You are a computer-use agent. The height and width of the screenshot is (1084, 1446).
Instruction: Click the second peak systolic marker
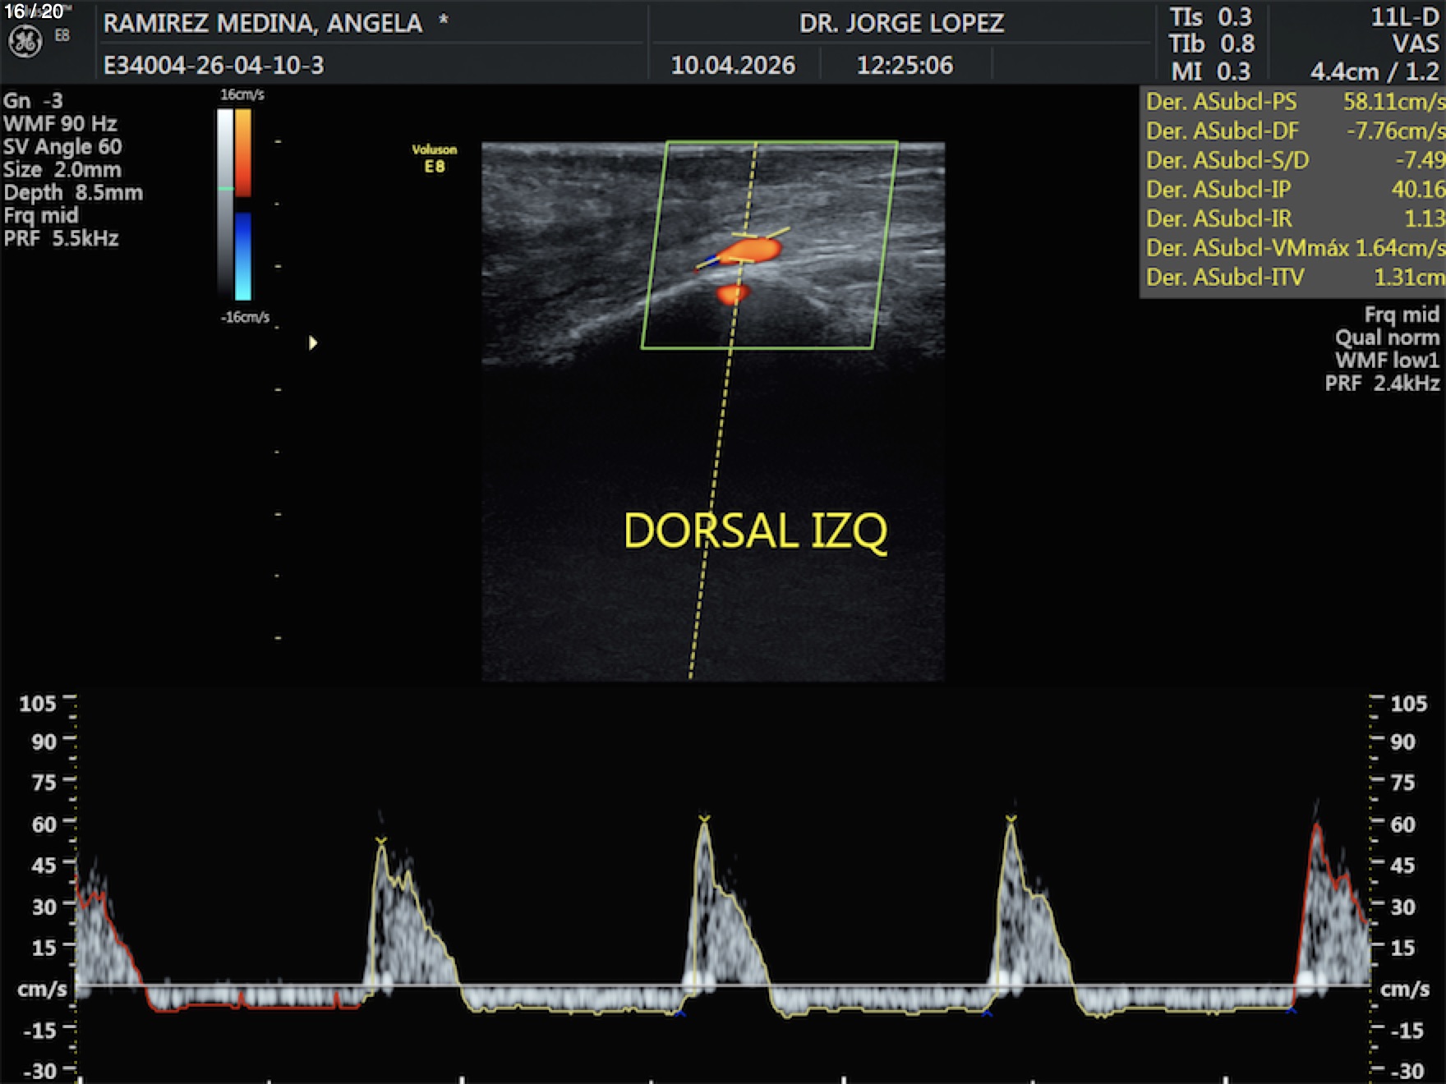coord(704,819)
